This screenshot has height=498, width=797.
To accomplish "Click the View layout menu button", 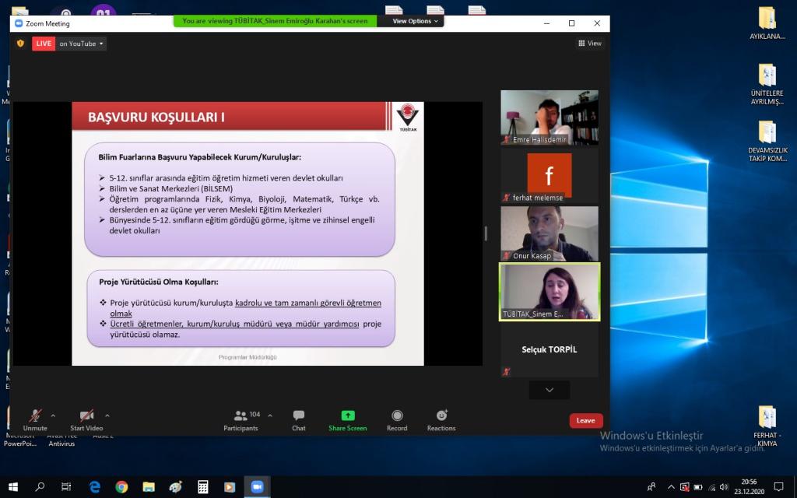I will click(589, 44).
